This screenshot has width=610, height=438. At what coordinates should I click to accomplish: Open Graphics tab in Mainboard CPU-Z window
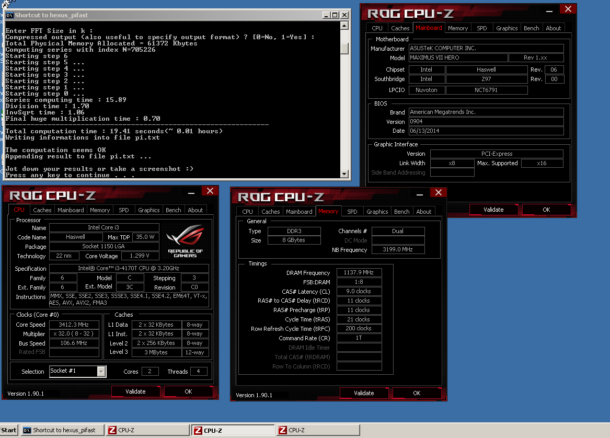[x=507, y=28]
